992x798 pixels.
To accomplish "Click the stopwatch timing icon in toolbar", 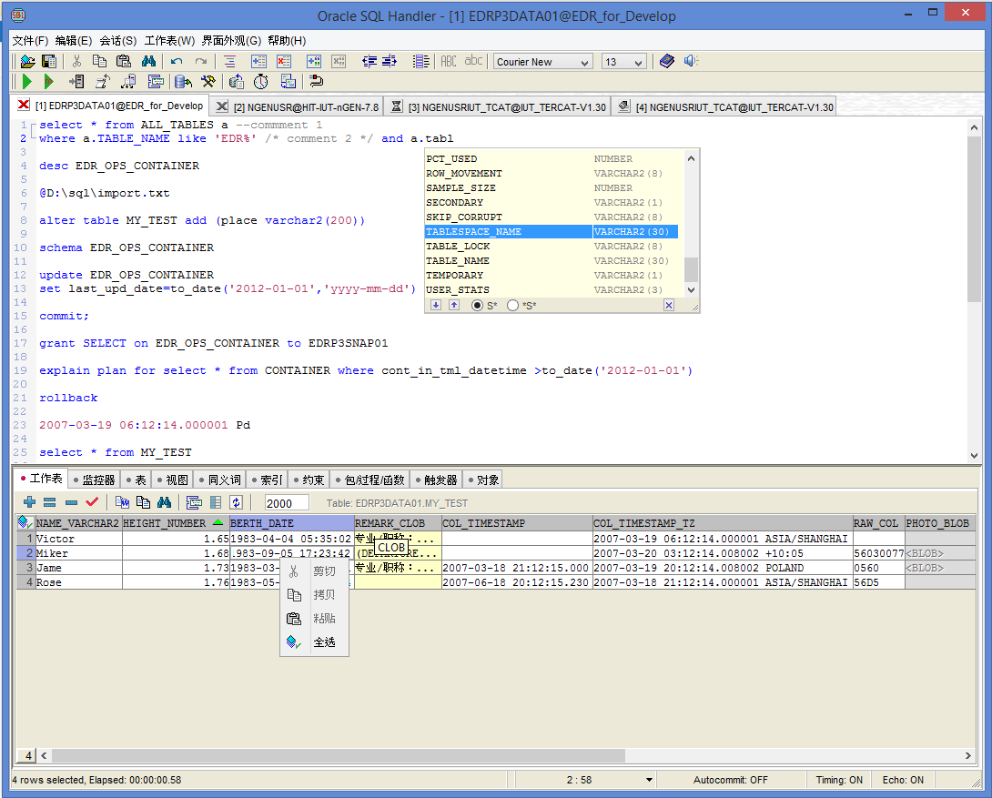I will tap(261, 82).
